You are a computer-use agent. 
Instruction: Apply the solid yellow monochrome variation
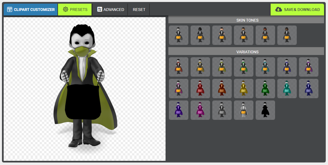coord(244,89)
